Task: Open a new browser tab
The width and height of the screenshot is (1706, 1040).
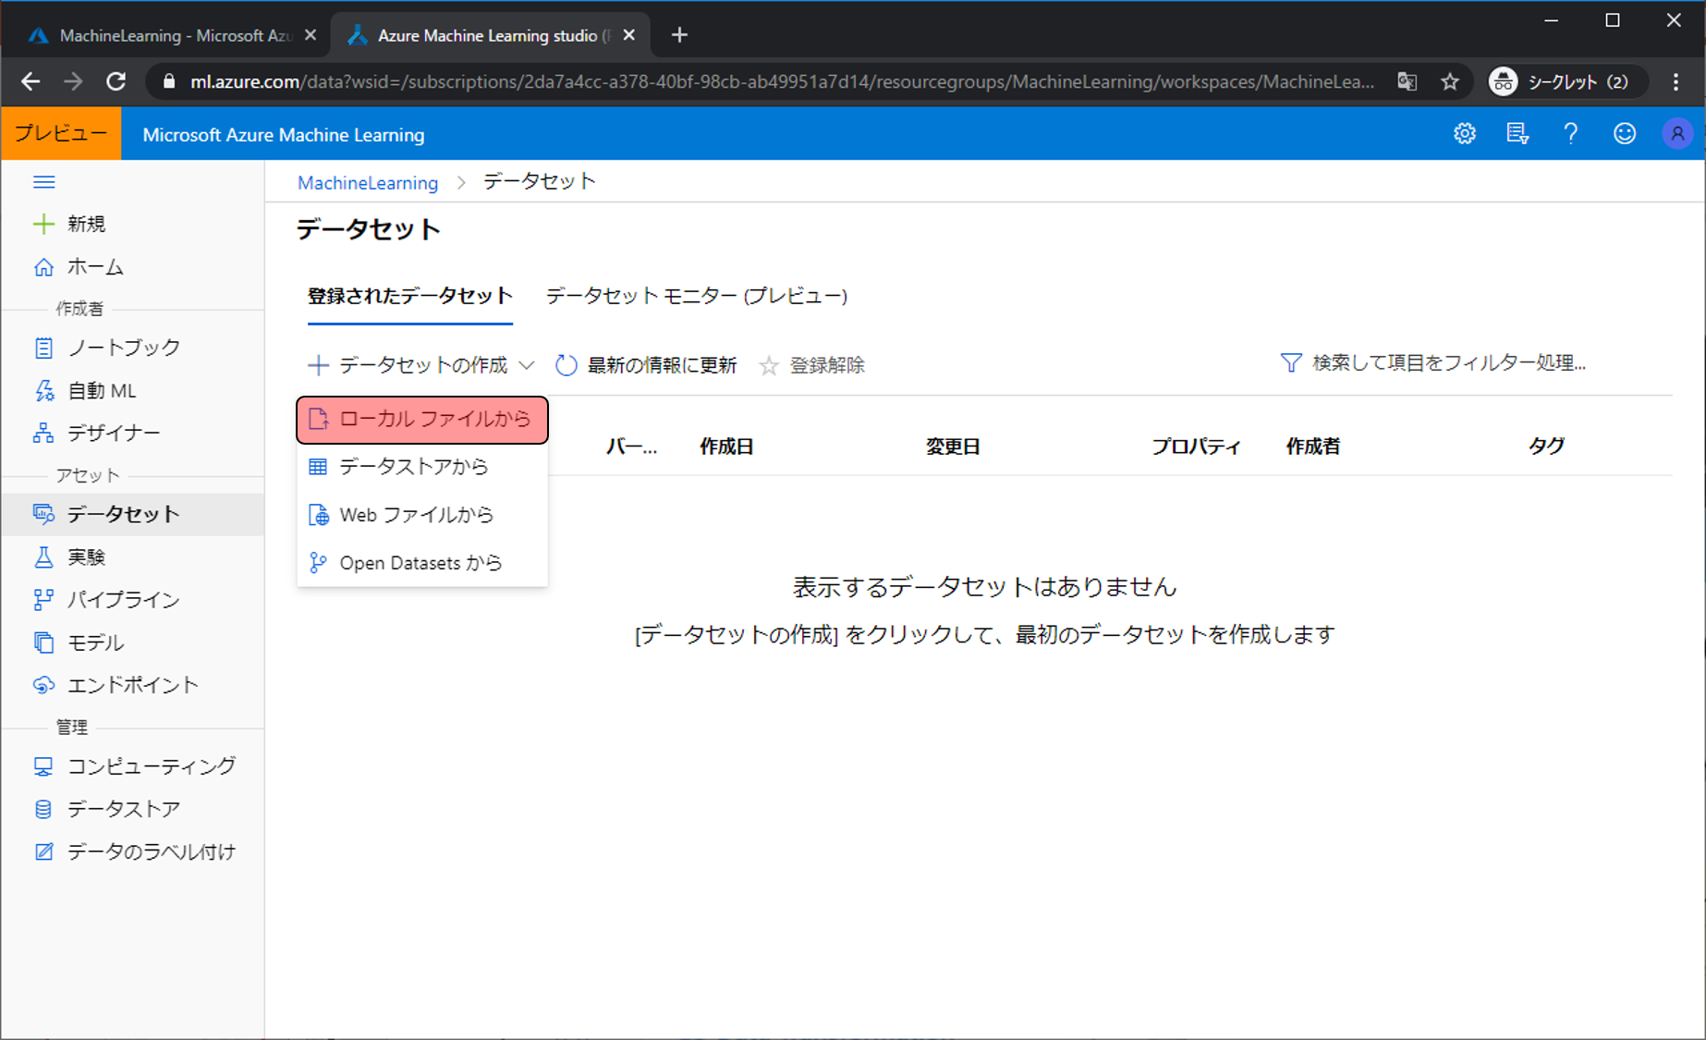Action: point(679,35)
